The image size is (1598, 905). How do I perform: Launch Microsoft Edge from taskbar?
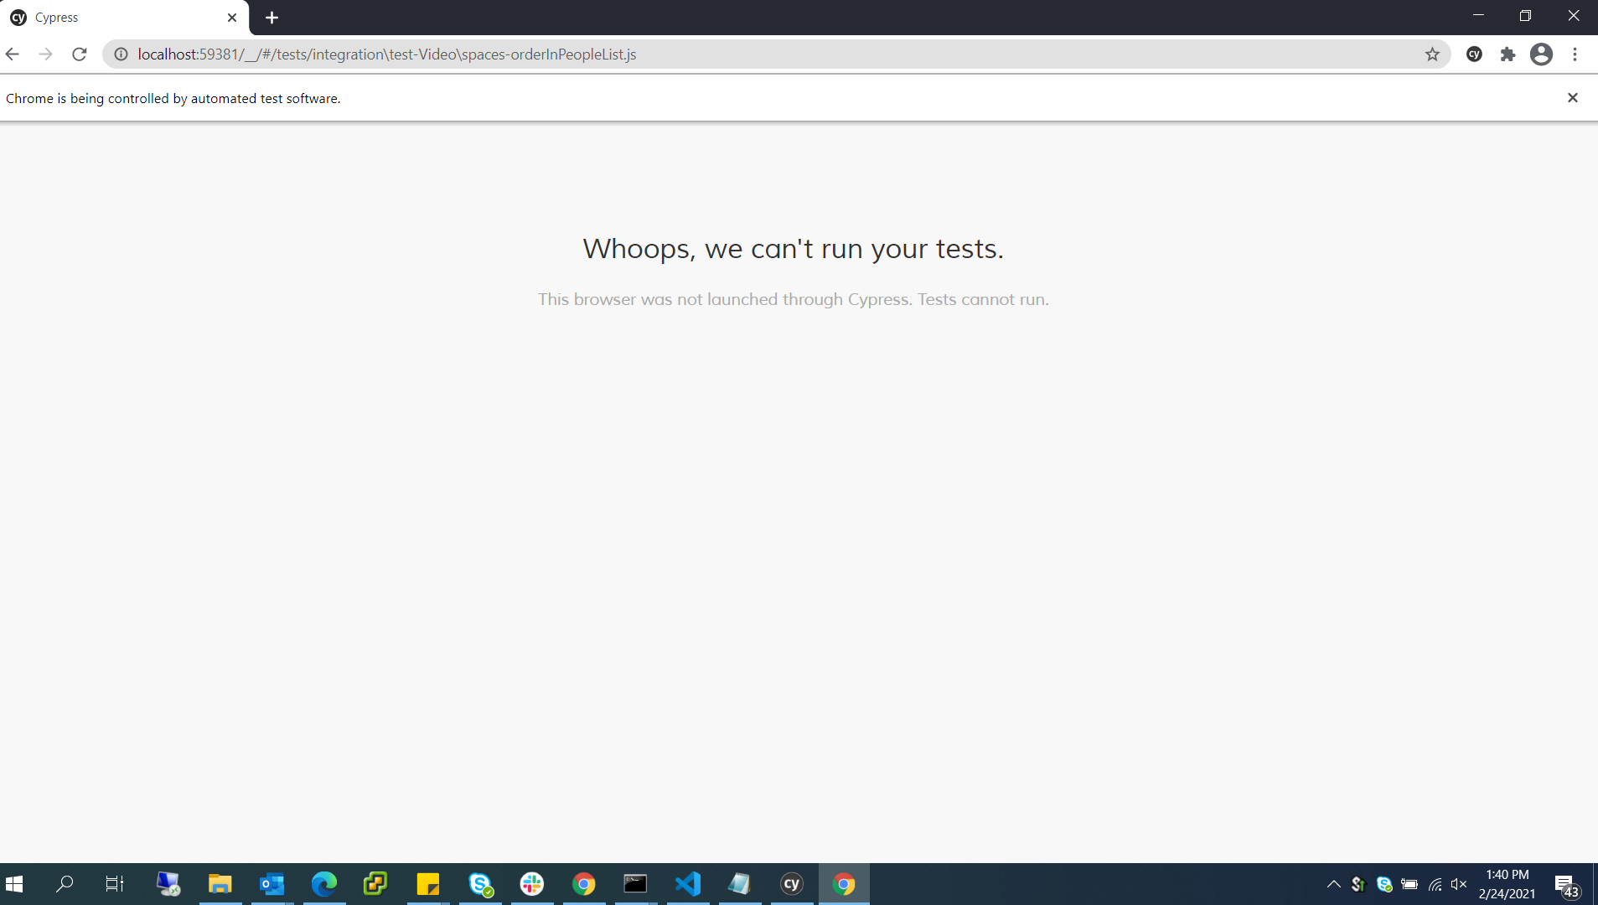click(x=324, y=884)
